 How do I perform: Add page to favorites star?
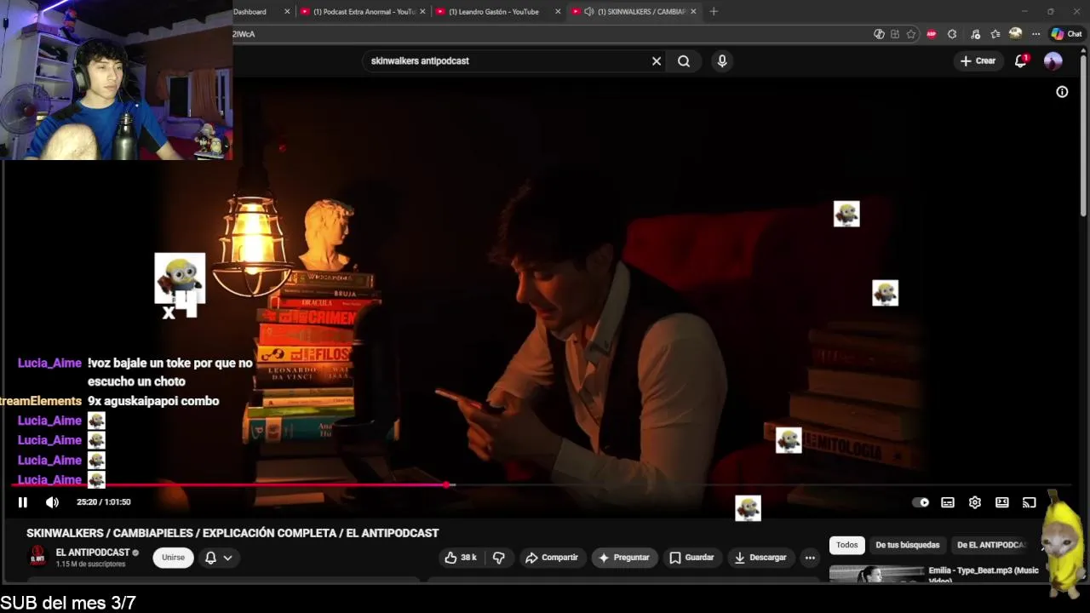(x=911, y=34)
